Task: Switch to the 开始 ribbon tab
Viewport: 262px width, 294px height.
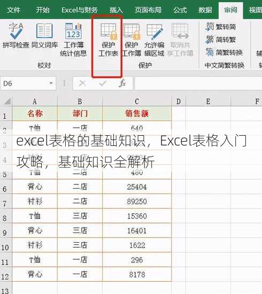Action: pyautogui.click(x=43, y=10)
